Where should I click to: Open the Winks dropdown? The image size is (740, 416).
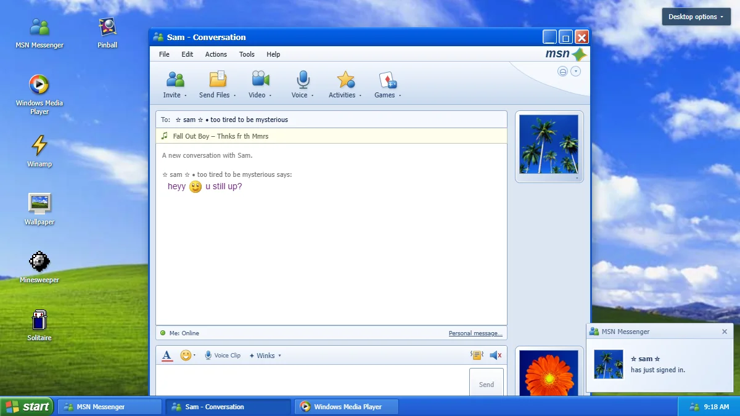coord(265,356)
